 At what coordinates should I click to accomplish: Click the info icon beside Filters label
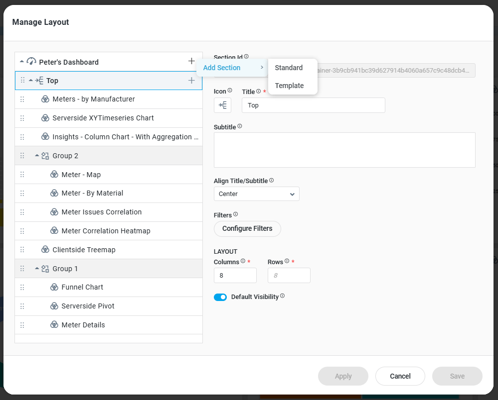pos(235,214)
